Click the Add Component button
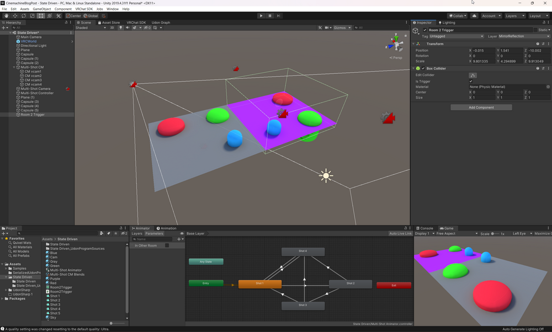552x332 pixels. [x=481, y=107]
